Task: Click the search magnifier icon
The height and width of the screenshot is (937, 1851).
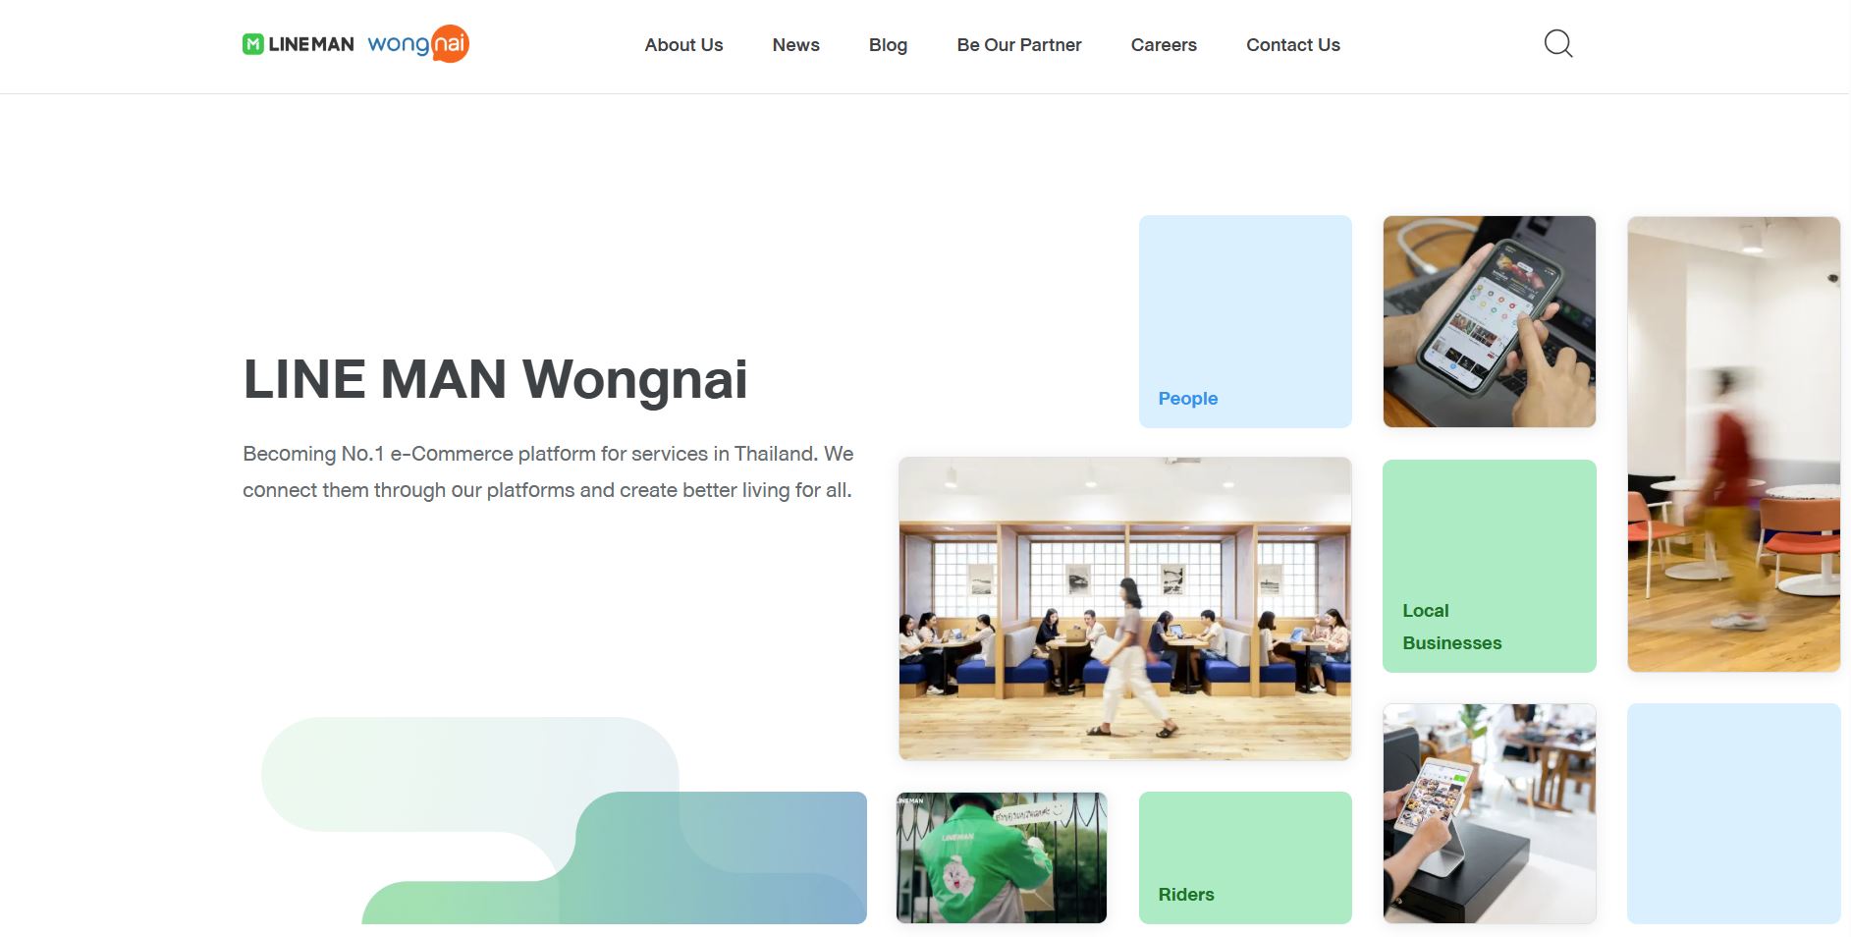Action: coord(1558,44)
